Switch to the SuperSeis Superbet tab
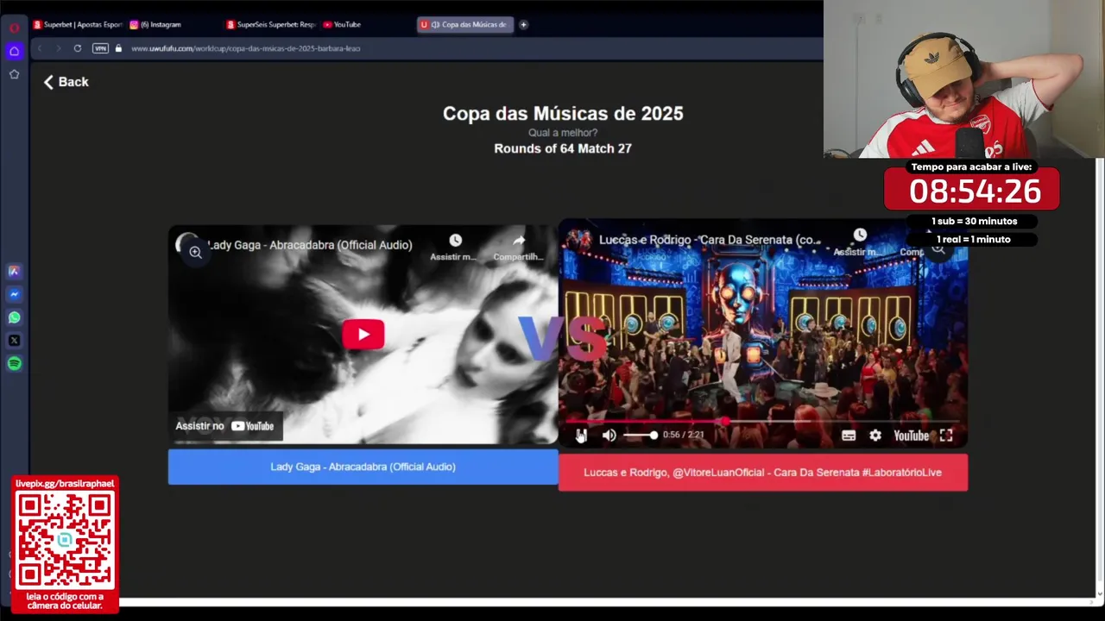 [x=271, y=24]
